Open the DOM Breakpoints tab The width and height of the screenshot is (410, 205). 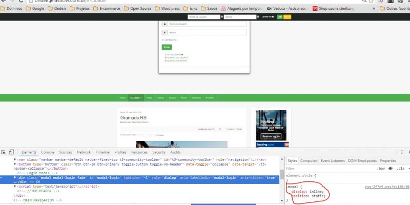[x=362, y=161]
